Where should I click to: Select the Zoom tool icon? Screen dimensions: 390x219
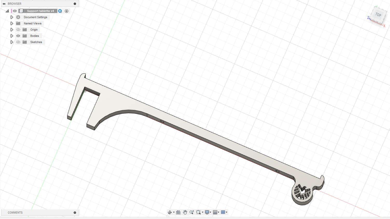pos(192,212)
